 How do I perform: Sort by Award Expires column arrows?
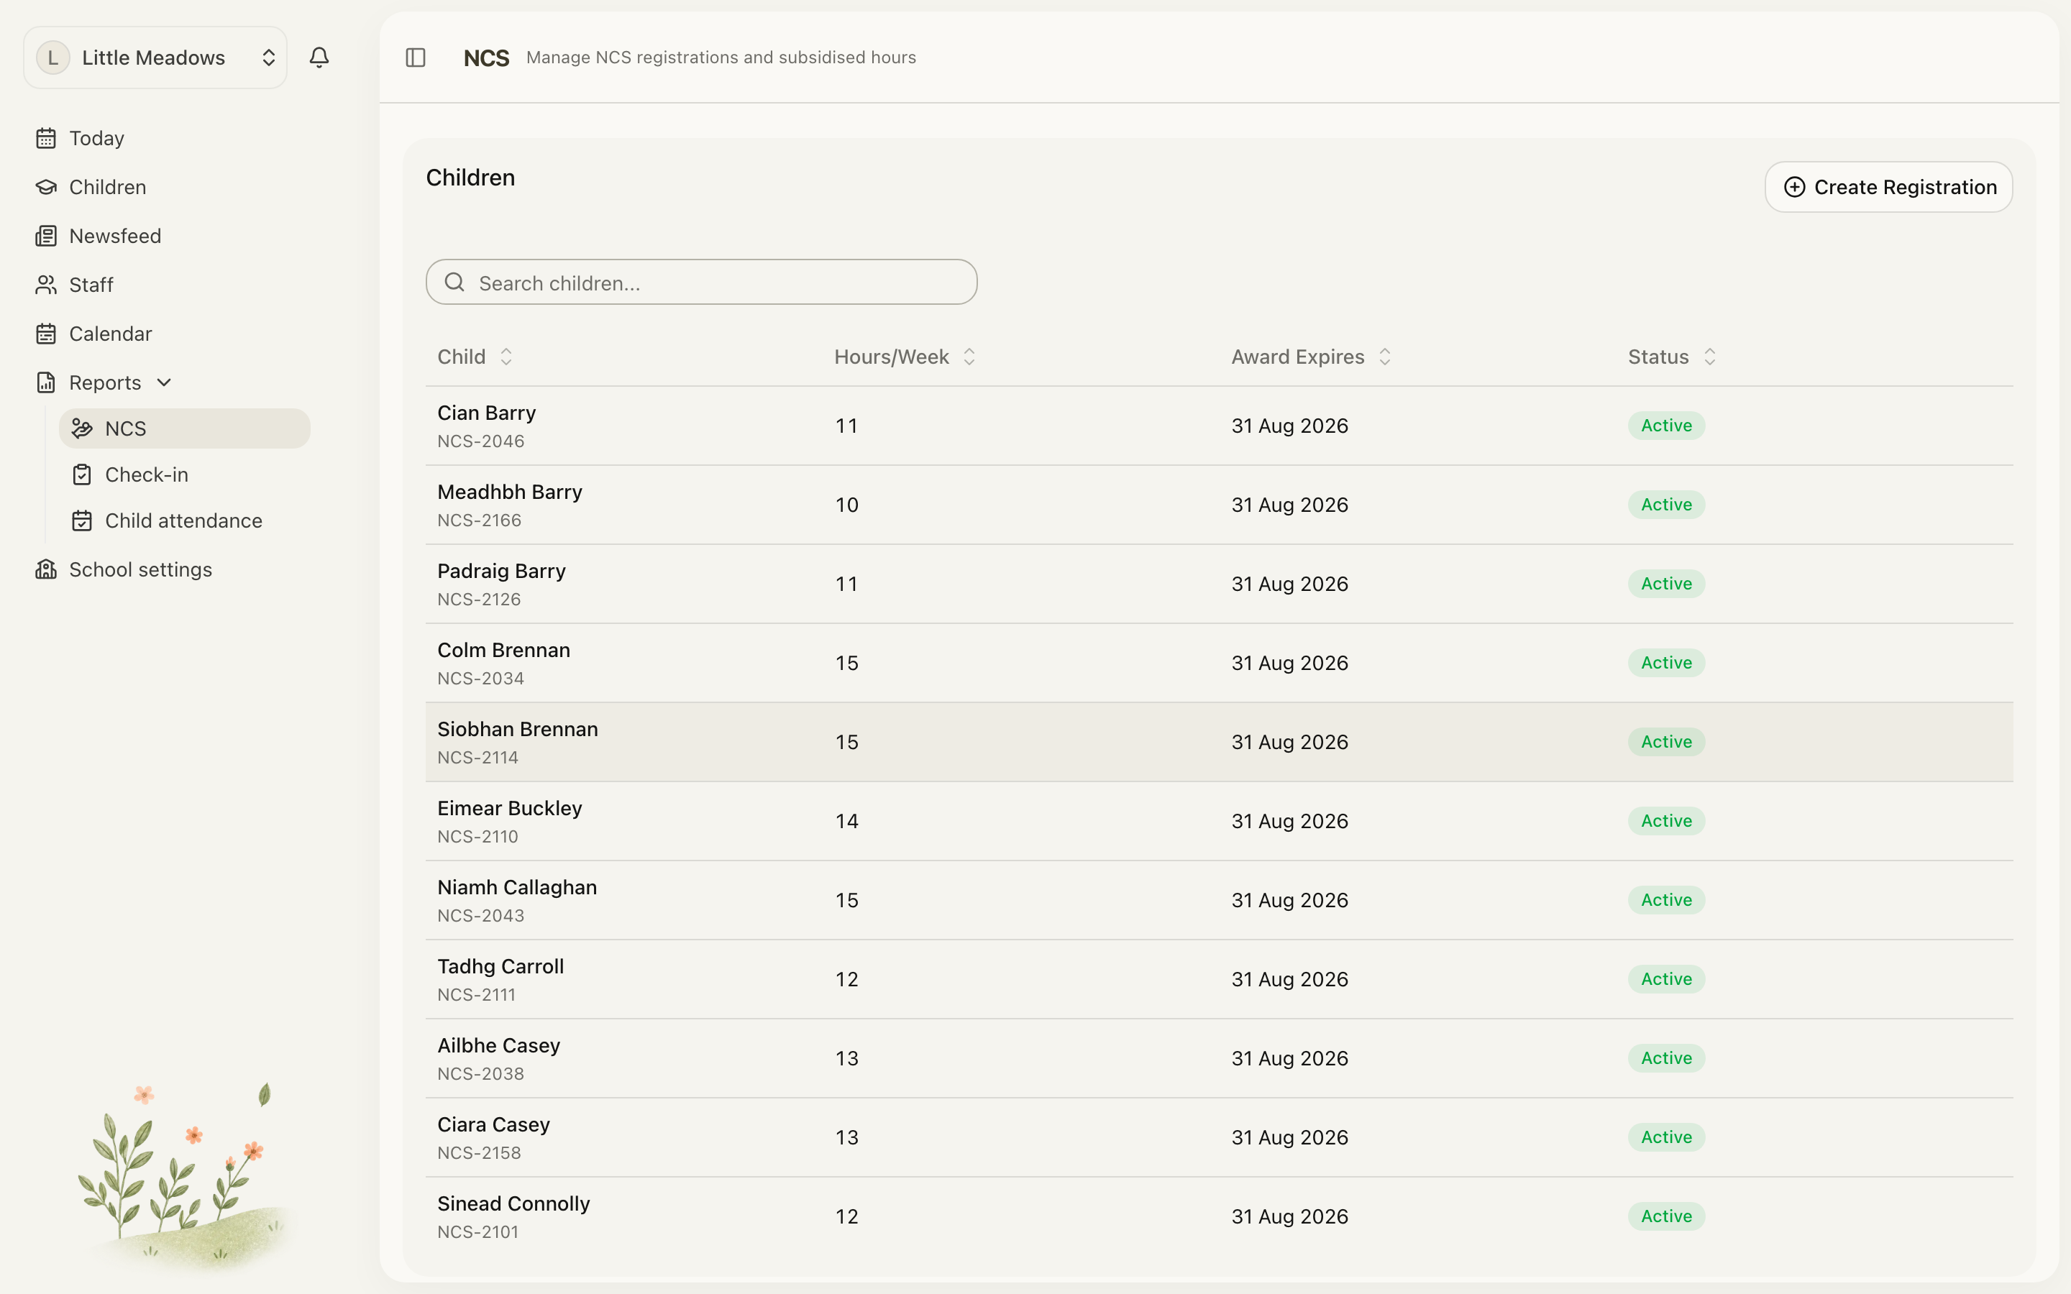[x=1385, y=357]
